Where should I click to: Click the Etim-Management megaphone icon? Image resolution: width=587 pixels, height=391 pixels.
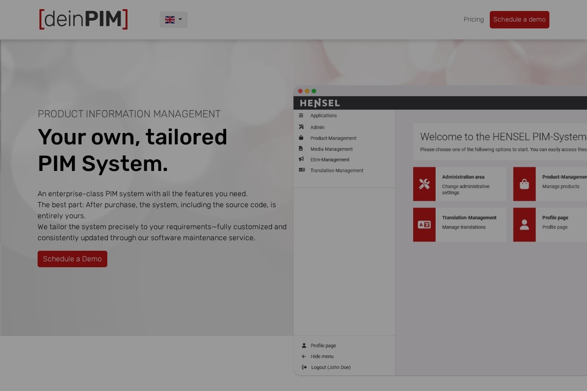(301, 160)
